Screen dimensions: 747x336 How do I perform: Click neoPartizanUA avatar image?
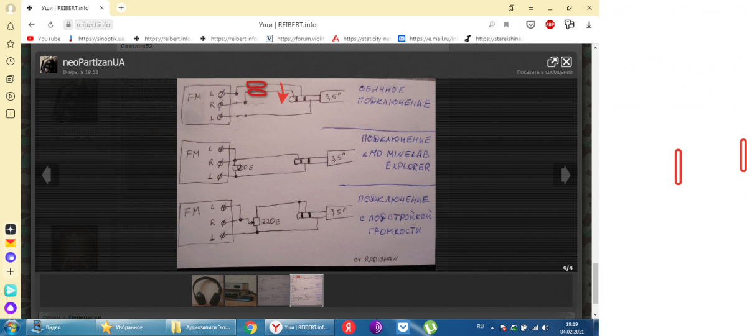(x=49, y=65)
